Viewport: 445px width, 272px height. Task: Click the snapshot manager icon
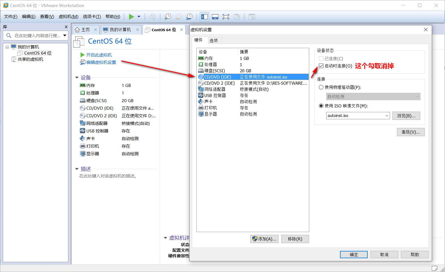pyautogui.click(x=189, y=17)
